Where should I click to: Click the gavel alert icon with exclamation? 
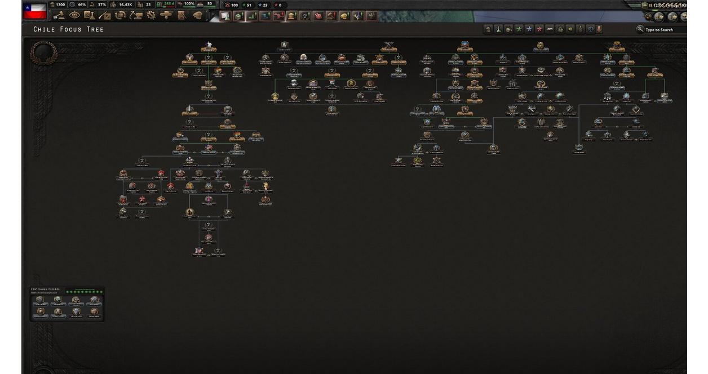pos(331,16)
